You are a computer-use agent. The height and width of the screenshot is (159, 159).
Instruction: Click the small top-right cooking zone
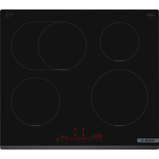click(119, 42)
